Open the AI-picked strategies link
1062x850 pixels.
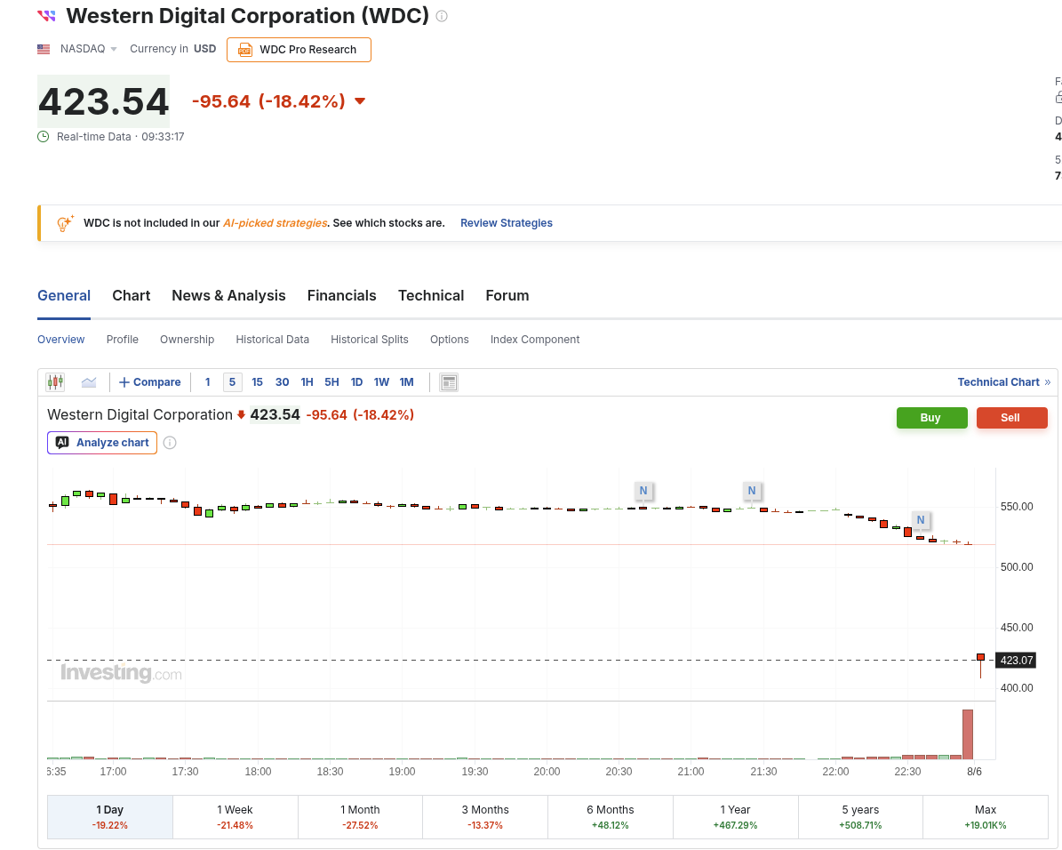[275, 223]
